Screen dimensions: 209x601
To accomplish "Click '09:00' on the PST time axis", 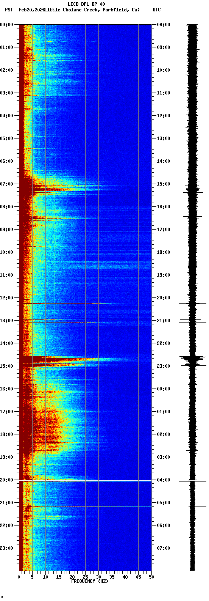I will [7, 230].
